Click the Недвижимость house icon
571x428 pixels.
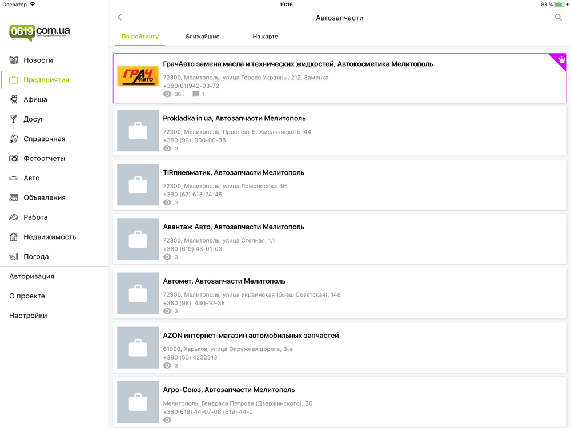tap(14, 237)
